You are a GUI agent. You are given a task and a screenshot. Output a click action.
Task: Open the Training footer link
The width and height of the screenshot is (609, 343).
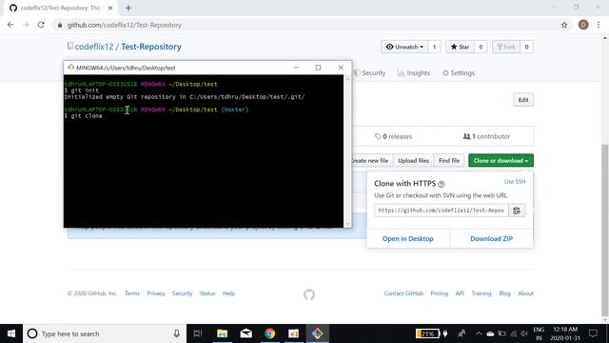pos(481,293)
